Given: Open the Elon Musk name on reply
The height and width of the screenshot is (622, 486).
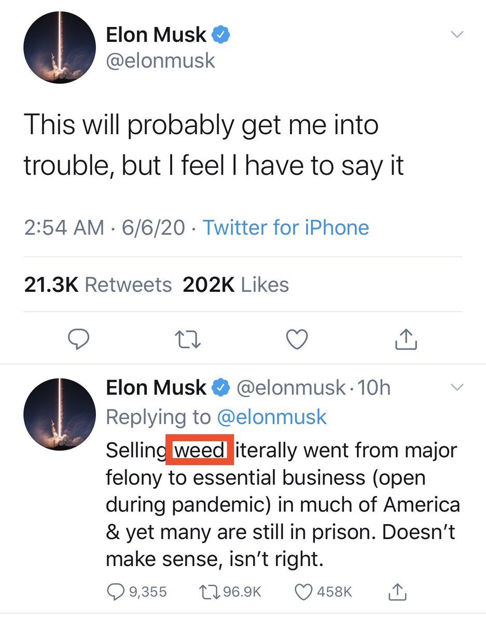Looking at the screenshot, I should tap(156, 387).
